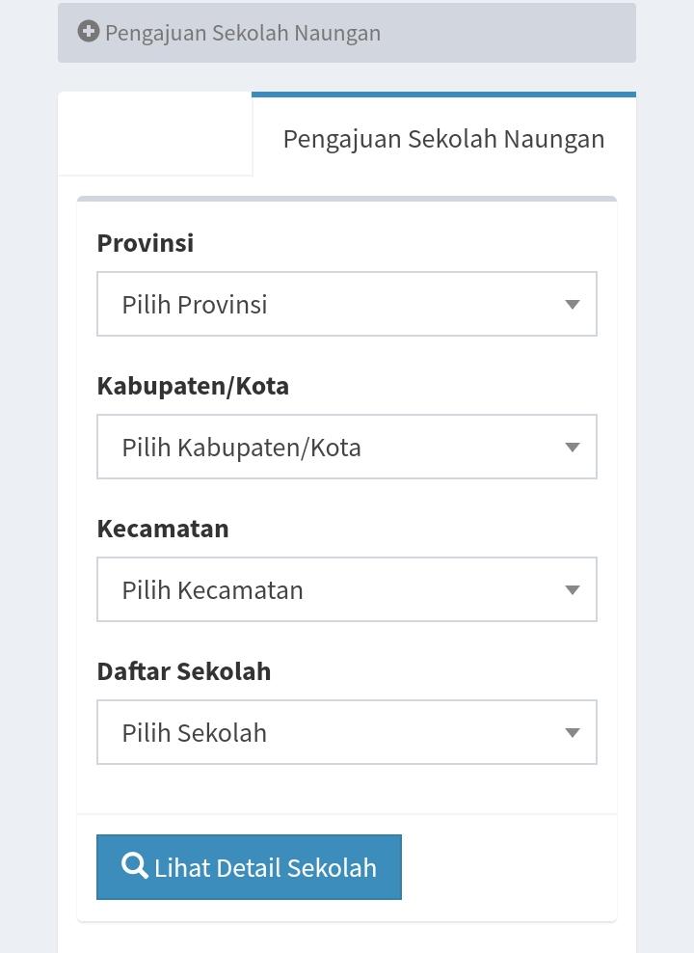
Task: Click the empty footer area beside Lihat Detail Sekolah
Action: point(508,867)
